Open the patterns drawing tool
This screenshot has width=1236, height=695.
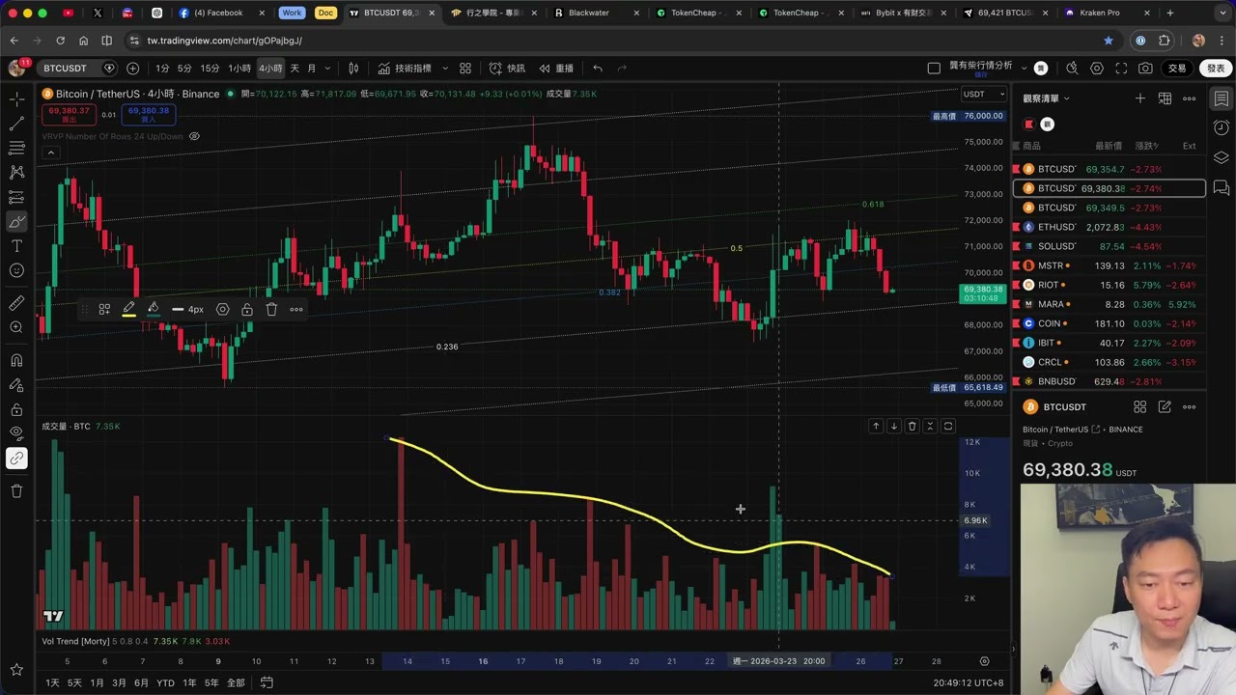click(16, 172)
